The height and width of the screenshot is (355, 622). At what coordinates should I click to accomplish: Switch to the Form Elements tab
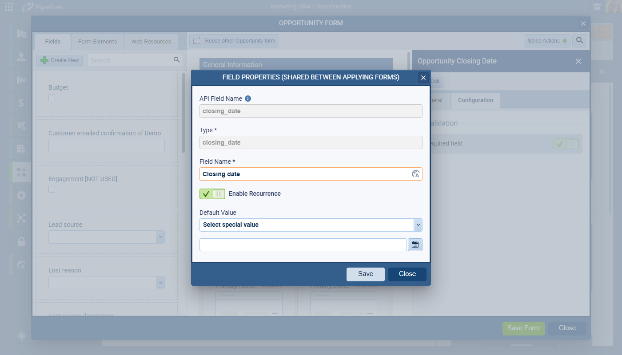97,42
